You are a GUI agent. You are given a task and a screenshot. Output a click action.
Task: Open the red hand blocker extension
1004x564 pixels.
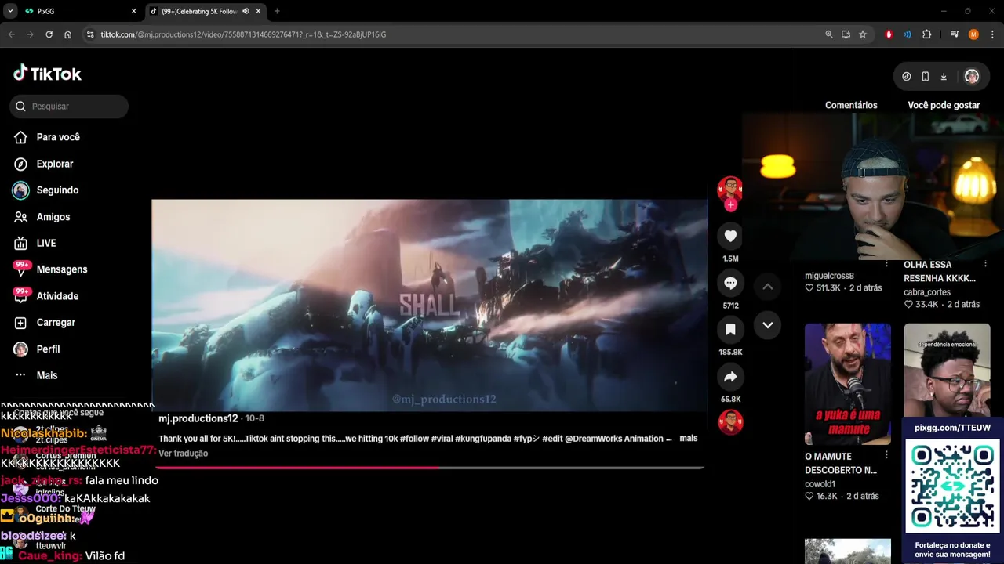coord(889,34)
